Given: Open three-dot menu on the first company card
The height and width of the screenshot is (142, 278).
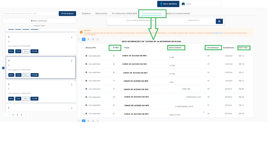Looking at the screenshot, I should pos(71,37).
